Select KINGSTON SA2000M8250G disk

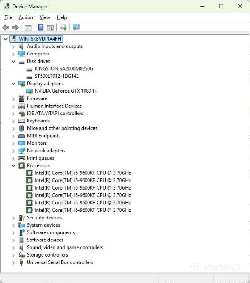(x=64, y=69)
